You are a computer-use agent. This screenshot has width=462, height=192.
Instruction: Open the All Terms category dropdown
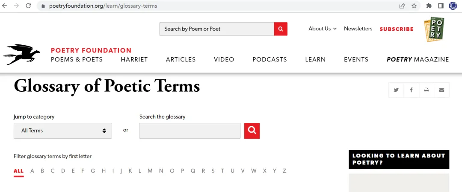click(x=63, y=131)
